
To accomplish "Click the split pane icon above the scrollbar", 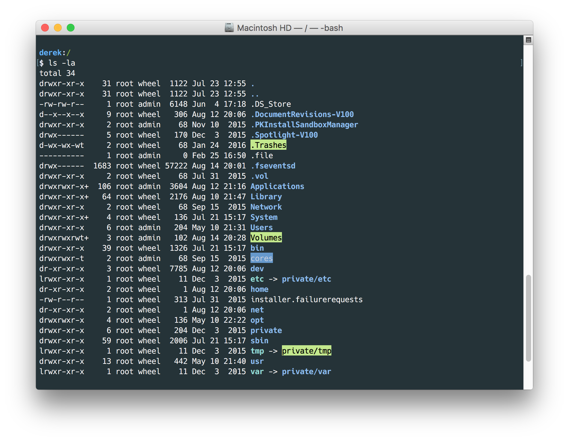I will [528, 40].
